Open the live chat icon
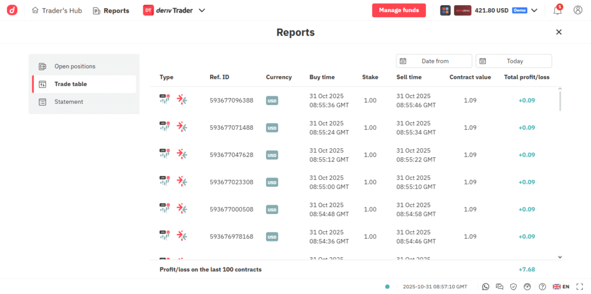 coord(499,287)
